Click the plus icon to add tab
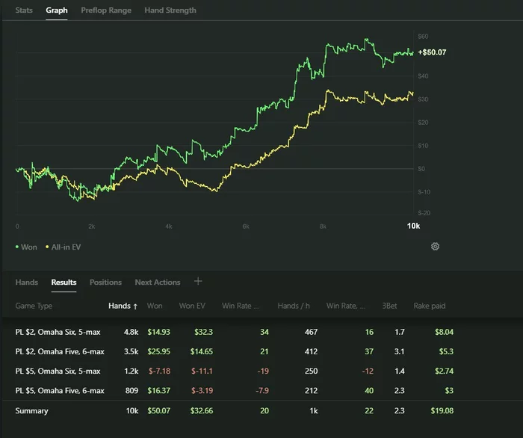The height and width of the screenshot is (438, 523). coord(198,281)
